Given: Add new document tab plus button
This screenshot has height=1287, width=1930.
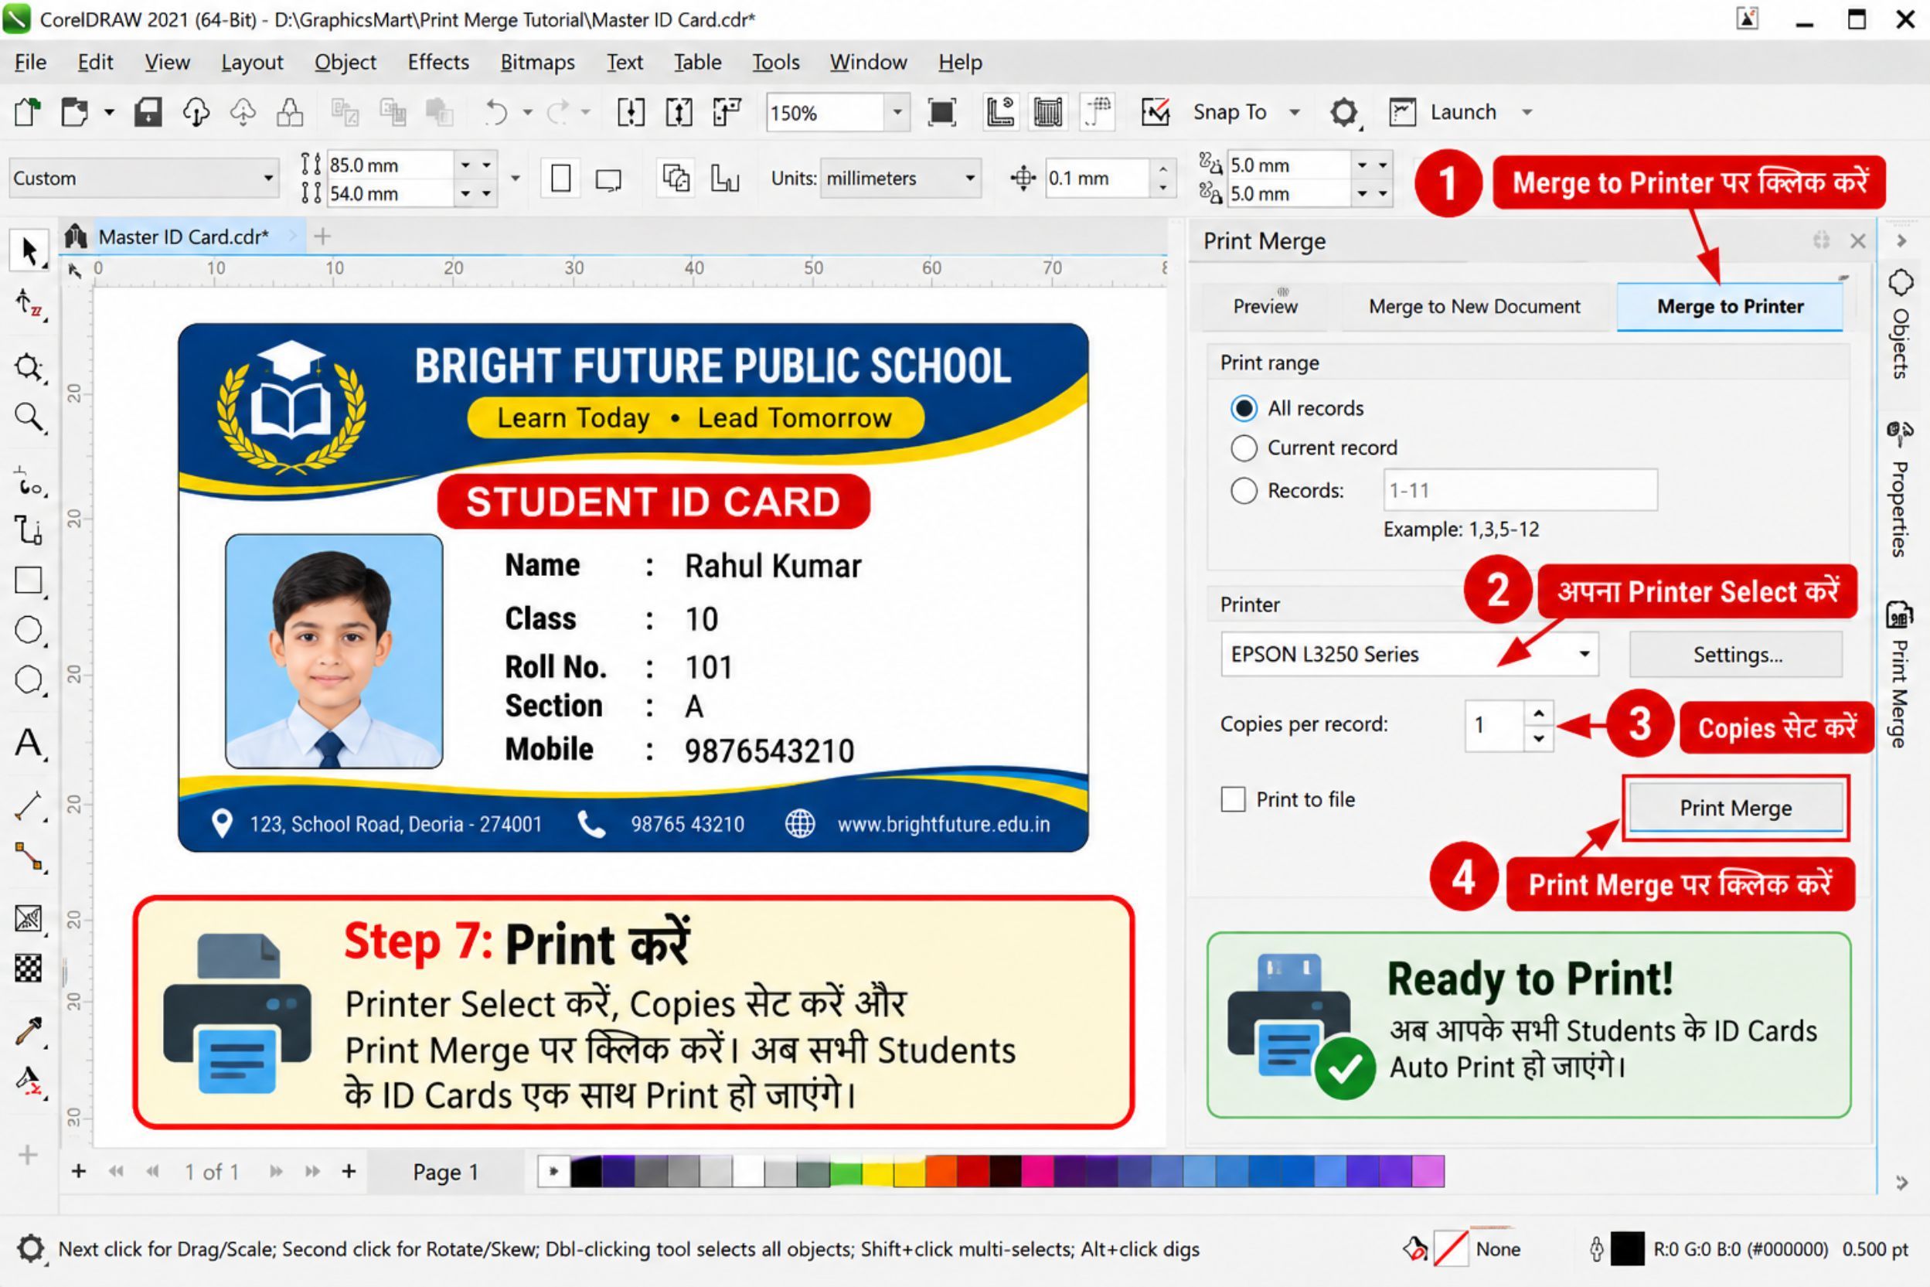Looking at the screenshot, I should pos(322,237).
